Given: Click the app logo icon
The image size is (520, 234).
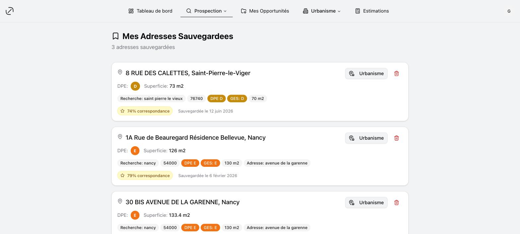Looking at the screenshot, I should (10, 11).
